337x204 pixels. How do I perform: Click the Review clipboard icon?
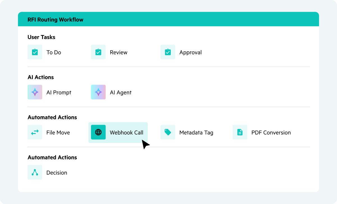pyautogui.click(x=98, y=52)
